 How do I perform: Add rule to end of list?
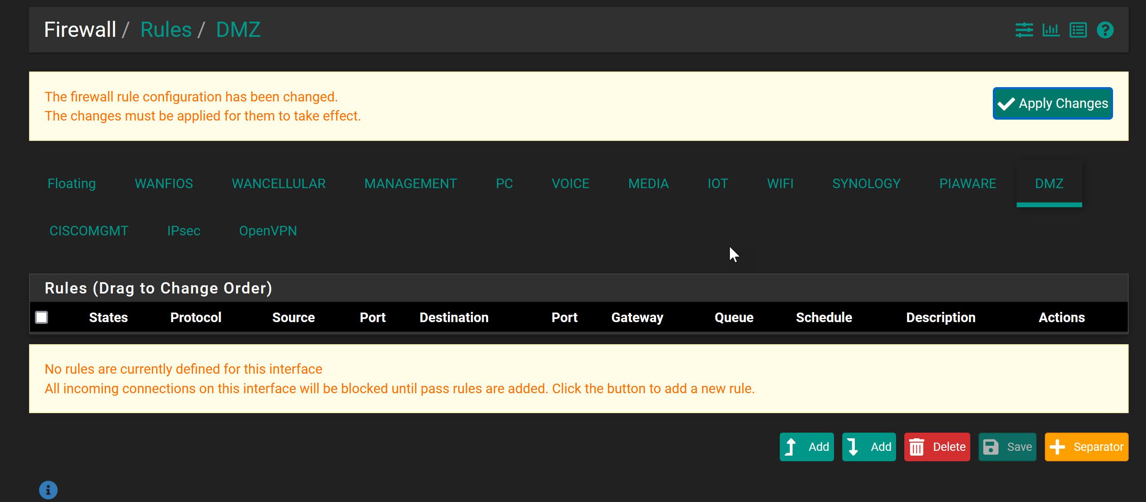[869, 447]
